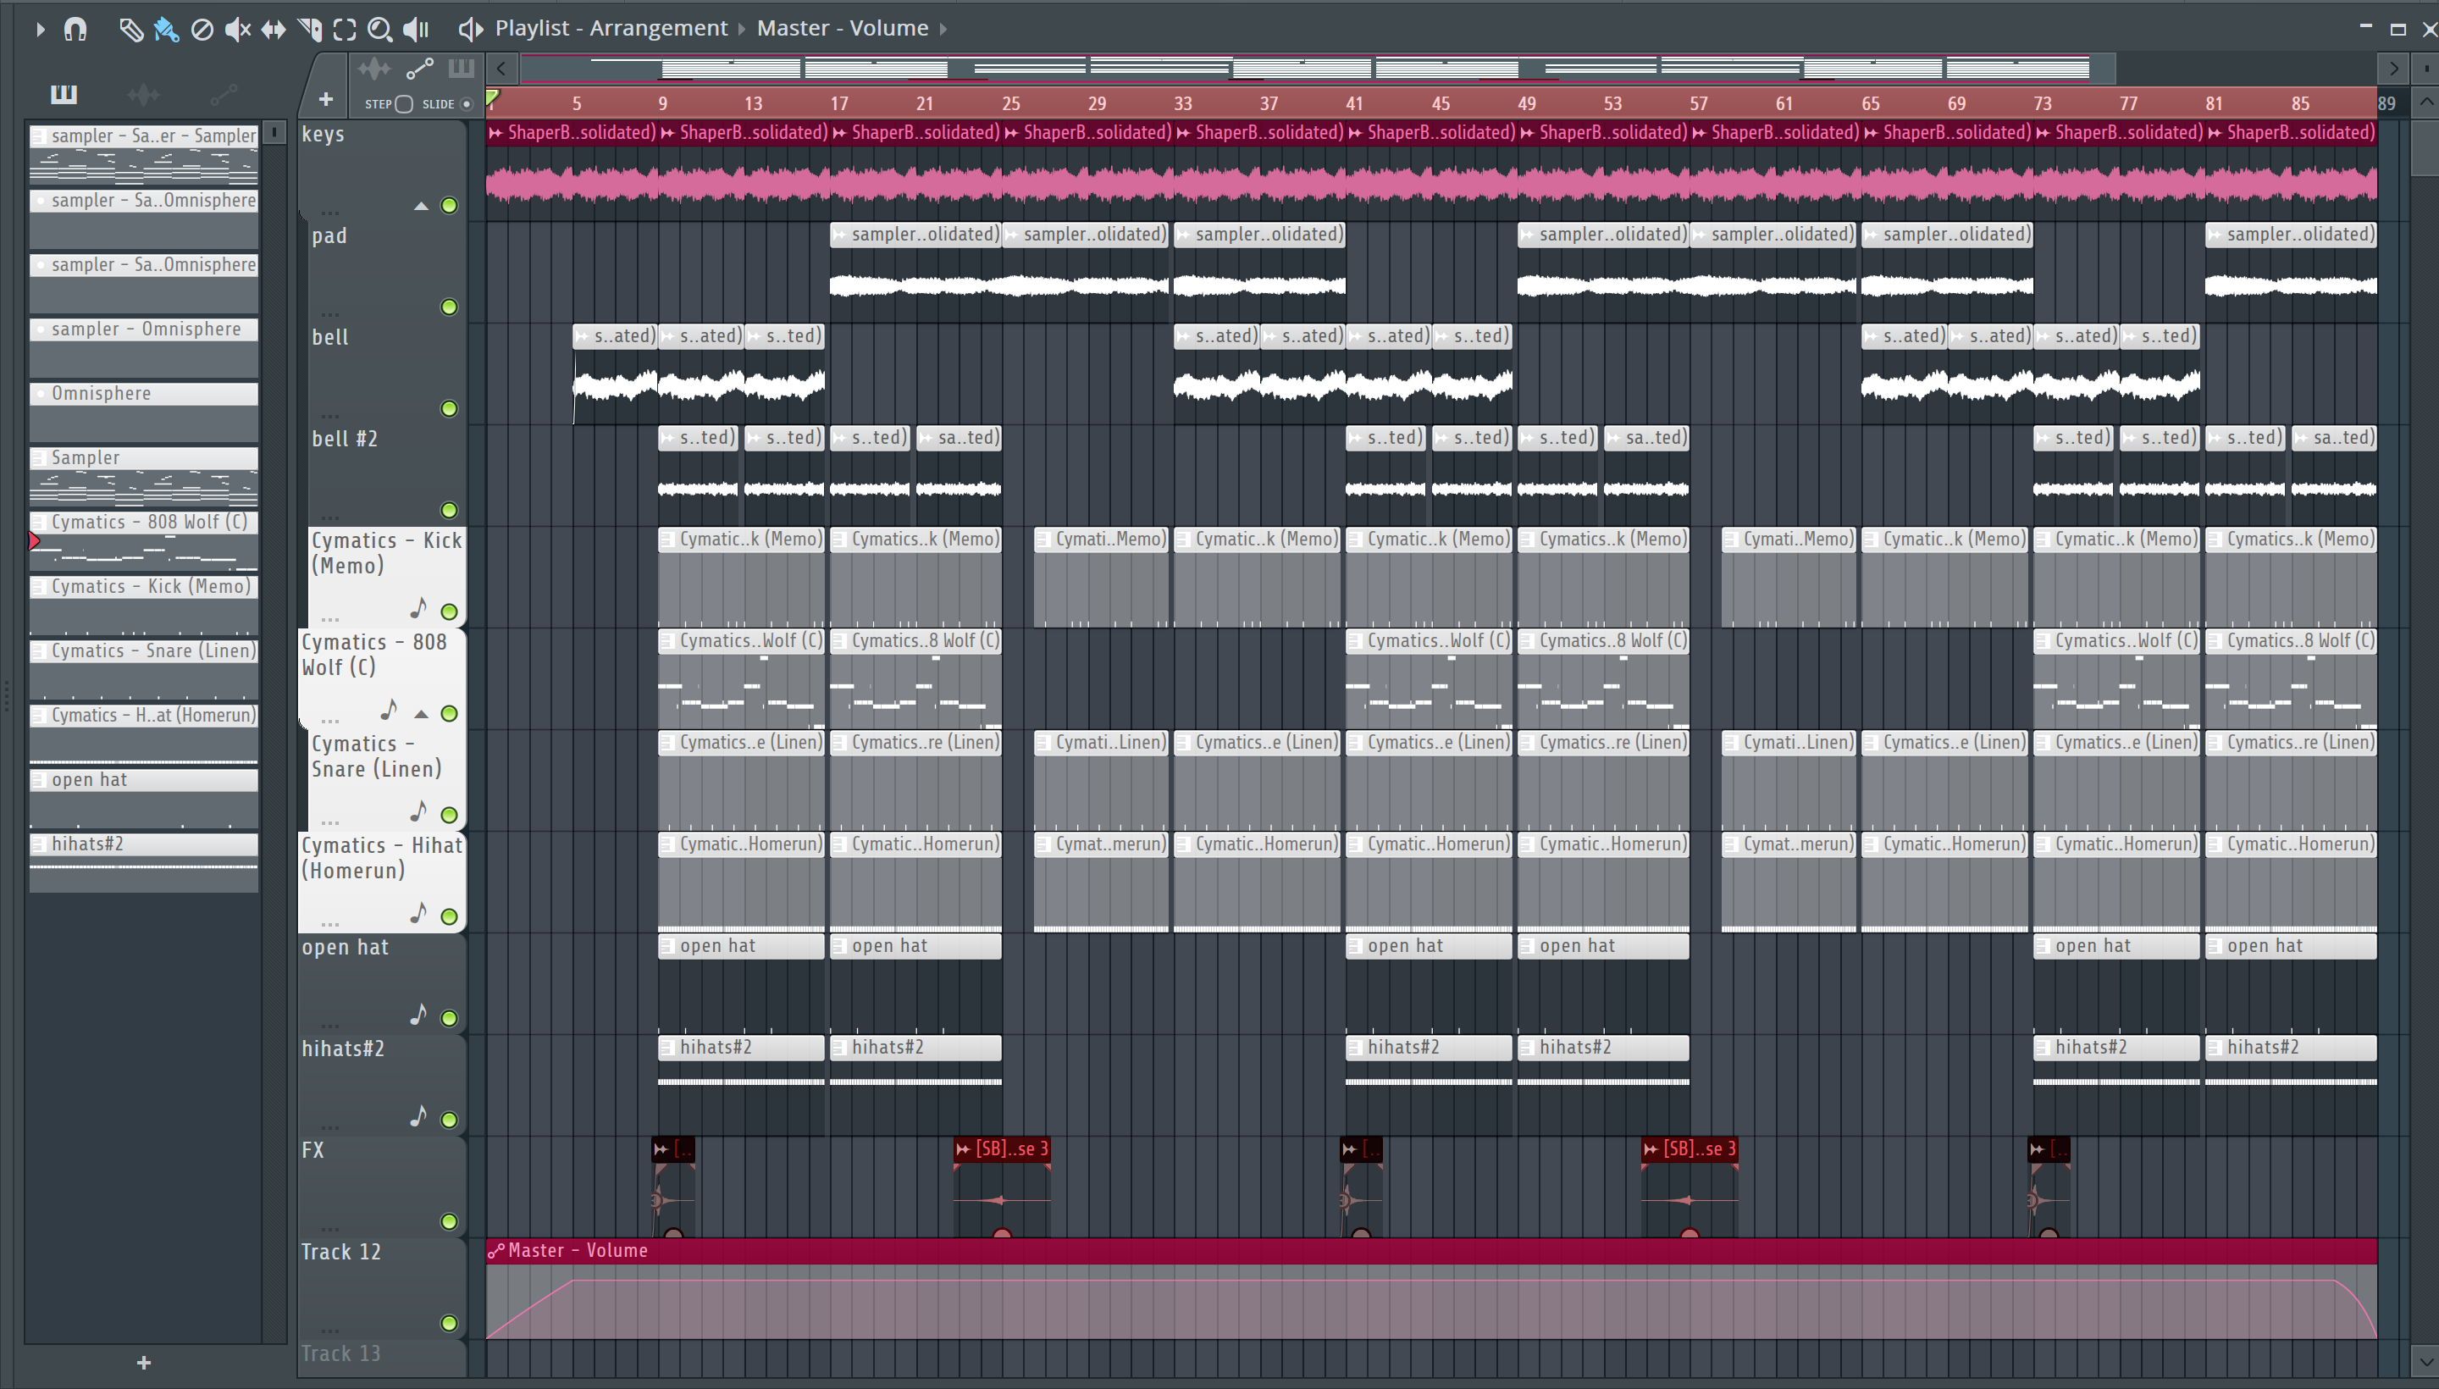Select the Delete tool
This screenshot has height=1389, width=2439.
click(202, 30)
